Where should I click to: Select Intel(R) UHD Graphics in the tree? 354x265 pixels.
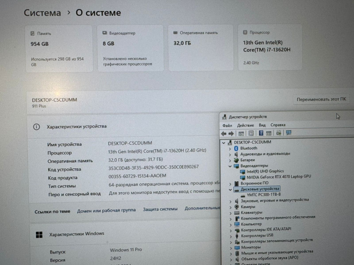pyautogui.click(x=265, y=171)
